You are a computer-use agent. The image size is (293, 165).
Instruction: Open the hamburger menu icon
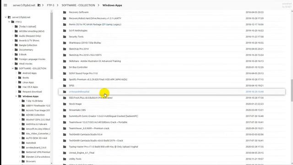pyautogui.click(x=5, y=5)
